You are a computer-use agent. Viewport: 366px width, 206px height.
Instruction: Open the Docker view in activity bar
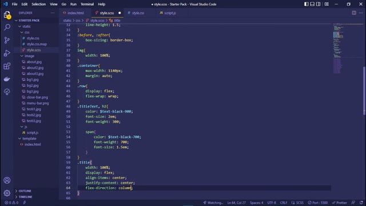click(x=7, y=79)
